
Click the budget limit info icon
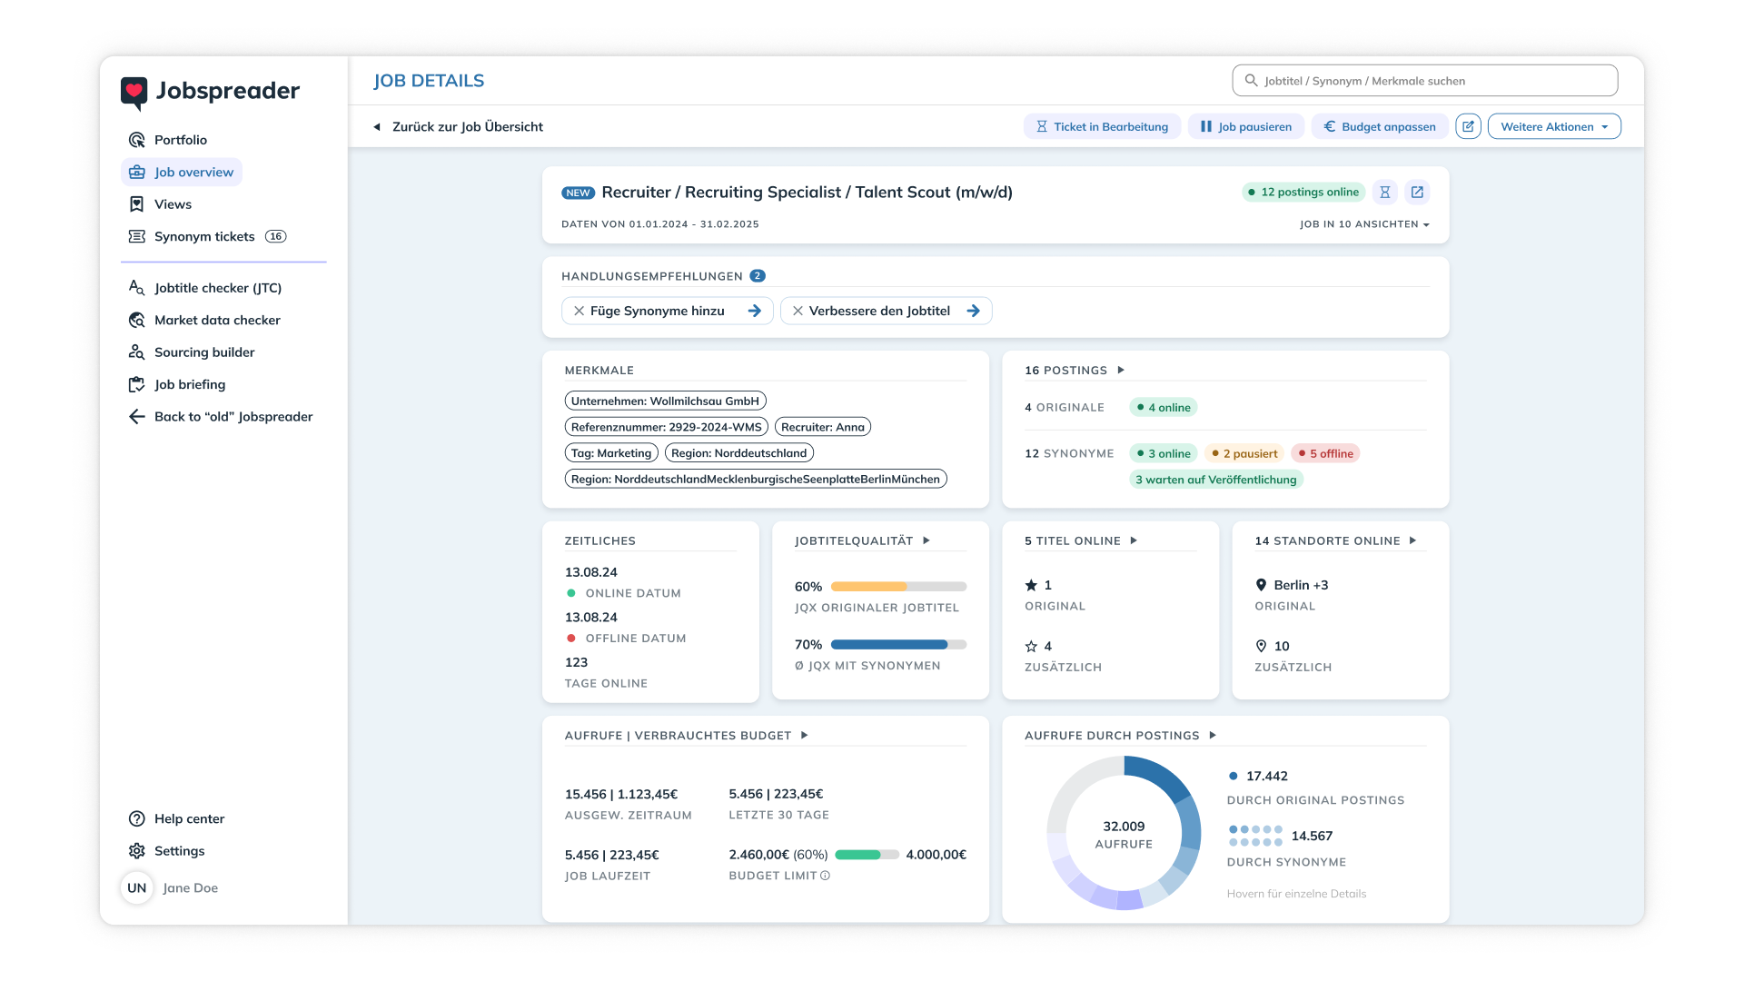pyautogui.click(x=825, y=876)
